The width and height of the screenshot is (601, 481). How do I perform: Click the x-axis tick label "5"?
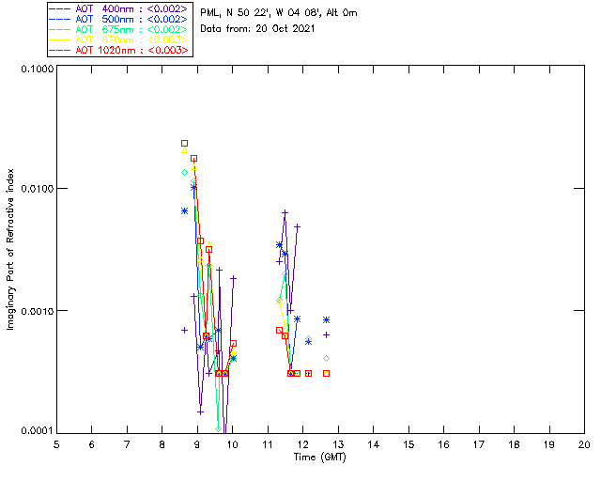(x=56, y=444)
